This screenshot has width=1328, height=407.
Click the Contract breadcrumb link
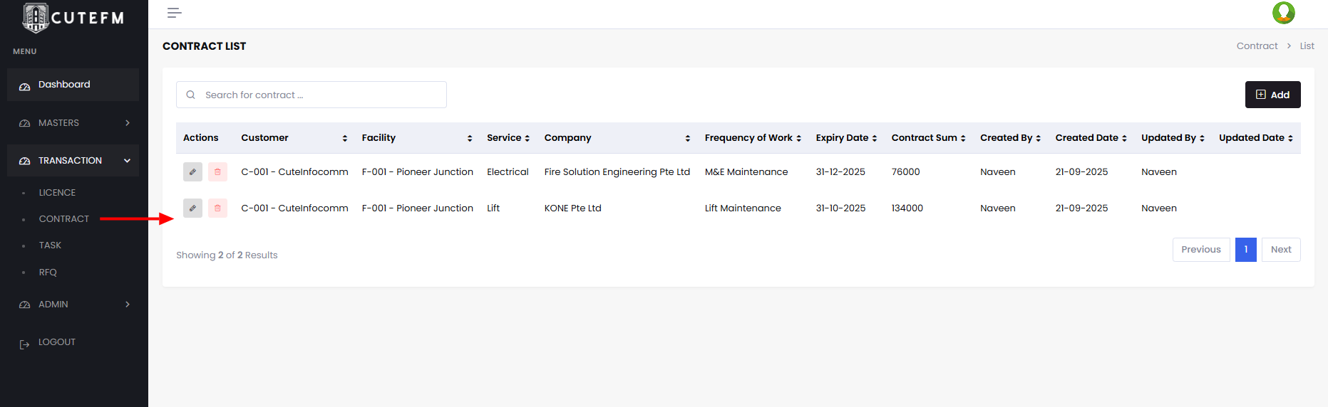1257,46
